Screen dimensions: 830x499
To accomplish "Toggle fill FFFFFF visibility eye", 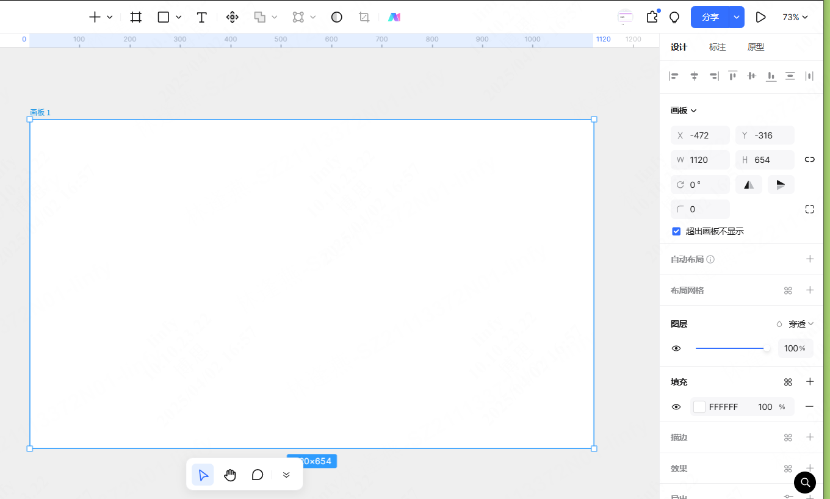I will [676, 407].
